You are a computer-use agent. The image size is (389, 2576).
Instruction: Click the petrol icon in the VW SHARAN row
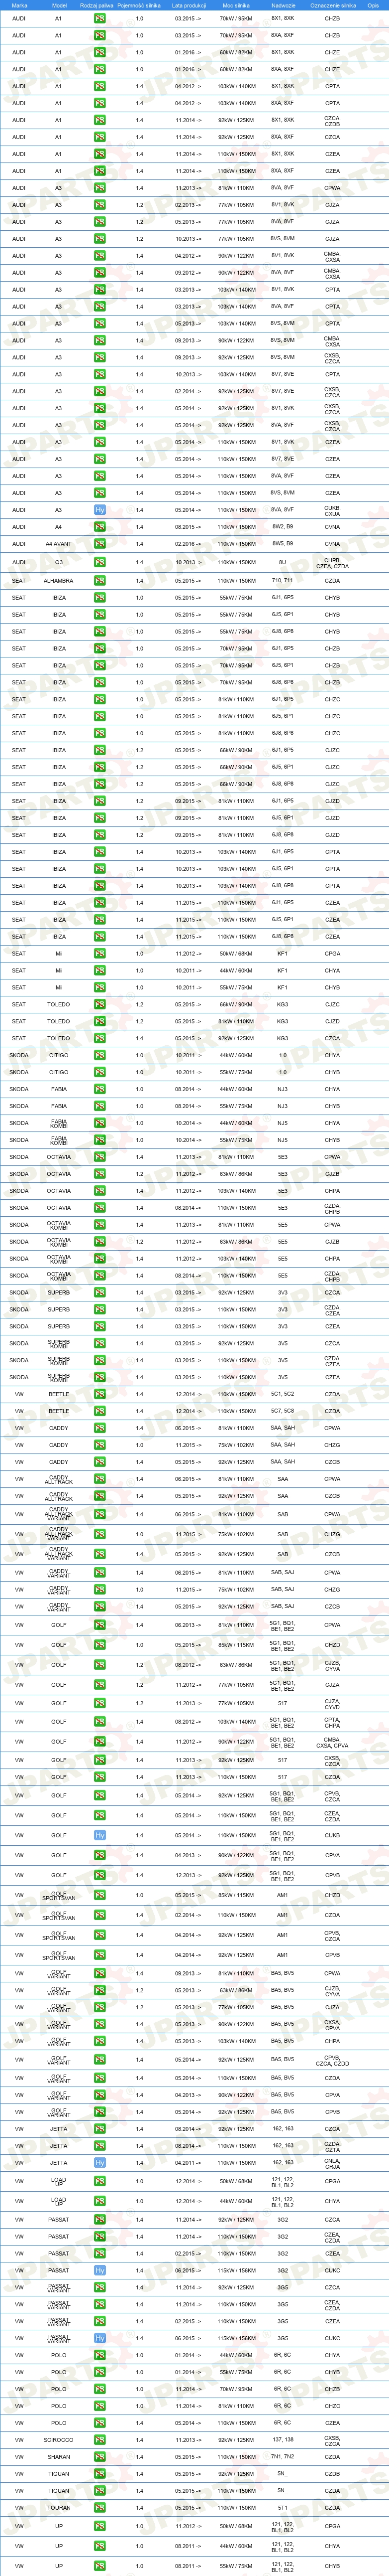tap(100, 2457)
